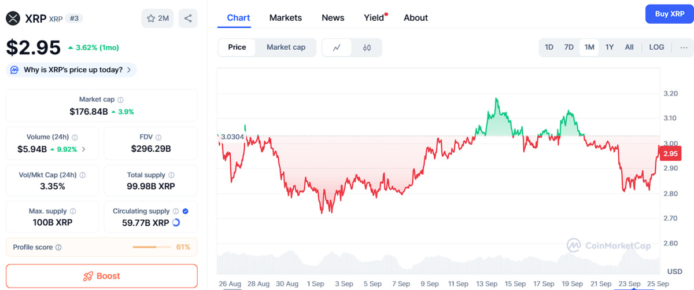Click the XRP coin logo icon

13,18
